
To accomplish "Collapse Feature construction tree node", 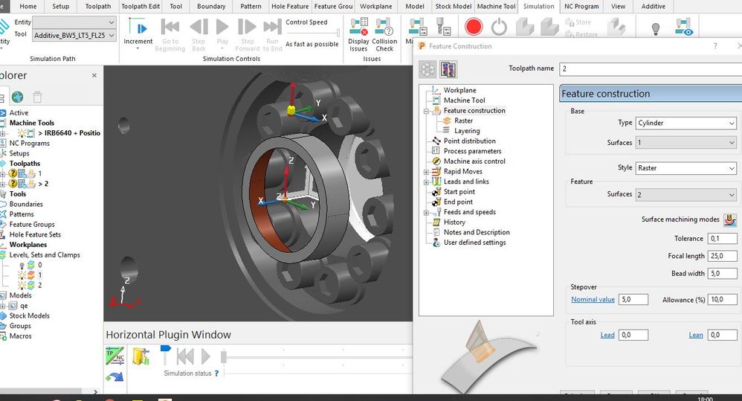I will 426,112.
